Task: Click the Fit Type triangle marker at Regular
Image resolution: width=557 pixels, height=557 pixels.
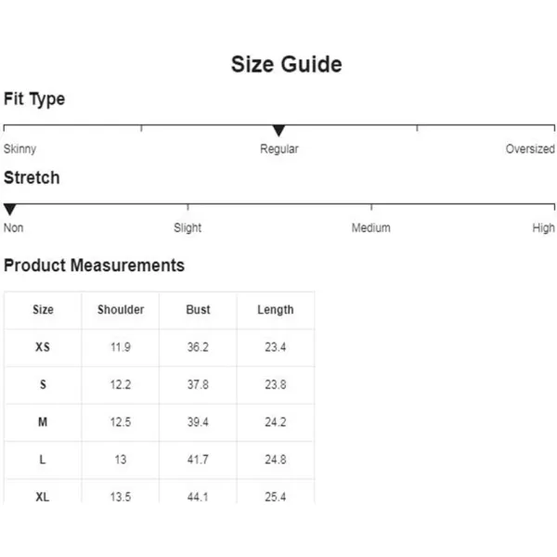Action: point(278,130)
